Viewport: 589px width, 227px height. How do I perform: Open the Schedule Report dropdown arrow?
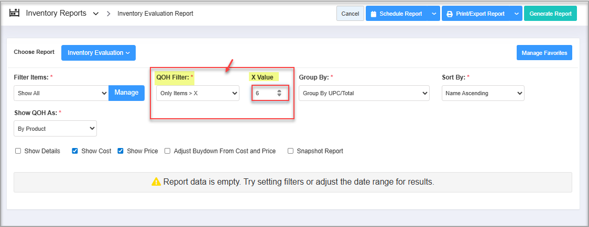coord(434,14)
